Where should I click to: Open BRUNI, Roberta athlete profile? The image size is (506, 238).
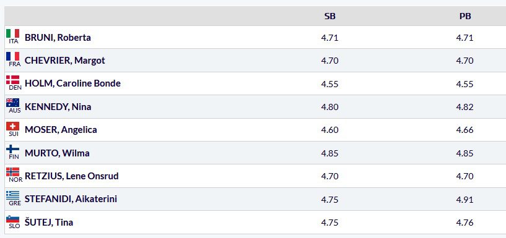(58, 37)
